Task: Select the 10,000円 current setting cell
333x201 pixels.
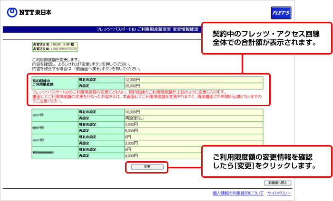Action: pos(132,110)
